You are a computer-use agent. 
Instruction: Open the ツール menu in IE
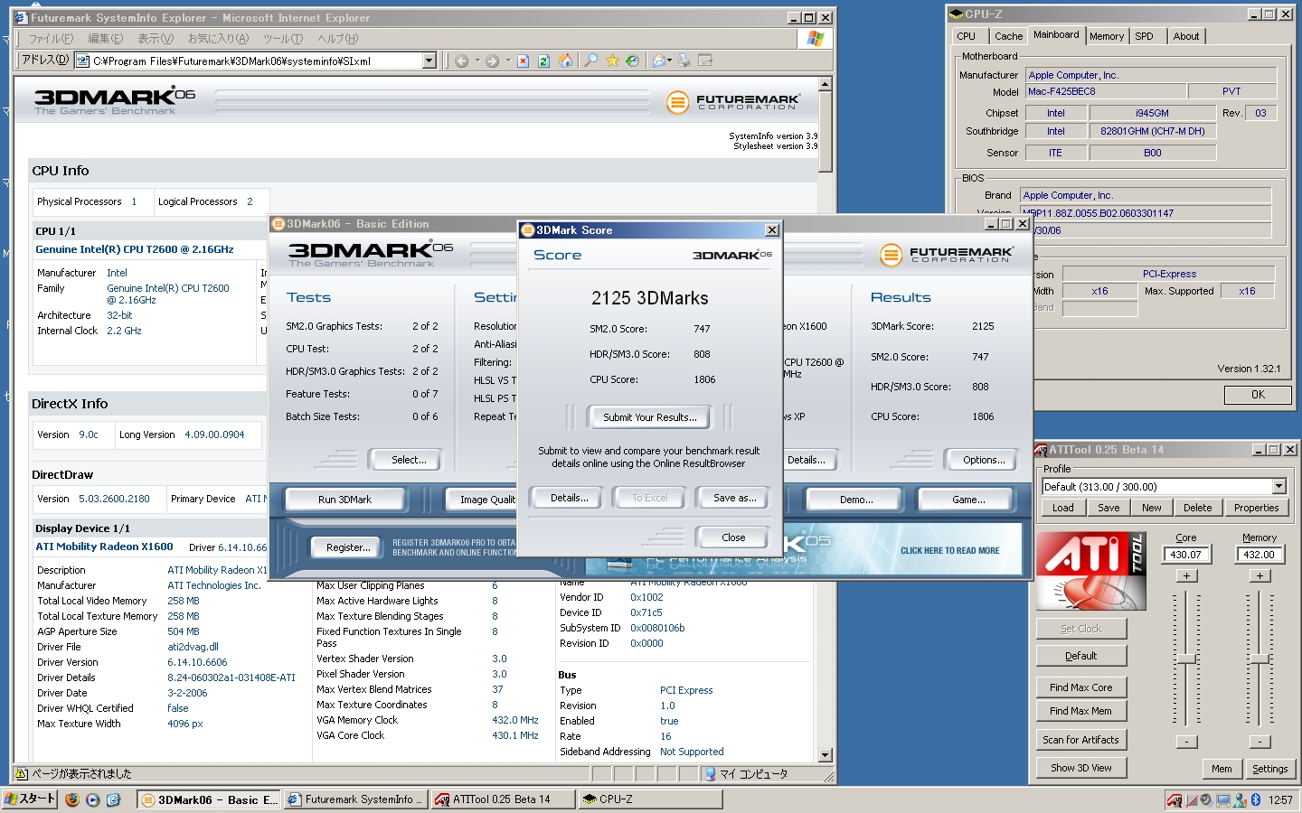[x=283, y=39]
